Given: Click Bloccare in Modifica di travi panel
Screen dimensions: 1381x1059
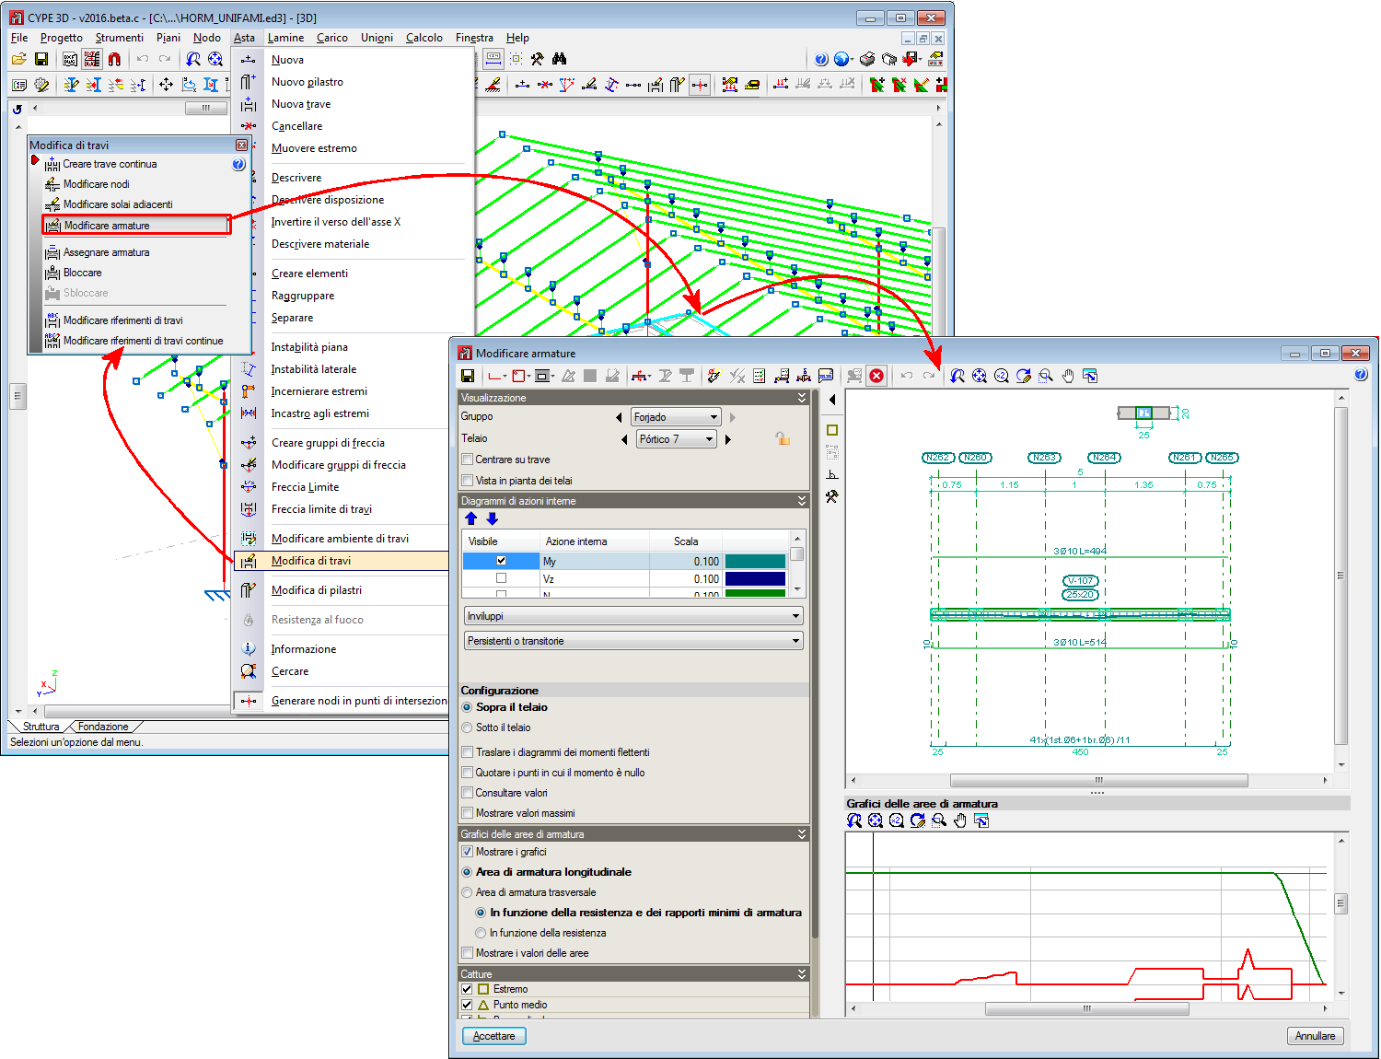Looking at the screenshot, I should [x=82, y=273].
